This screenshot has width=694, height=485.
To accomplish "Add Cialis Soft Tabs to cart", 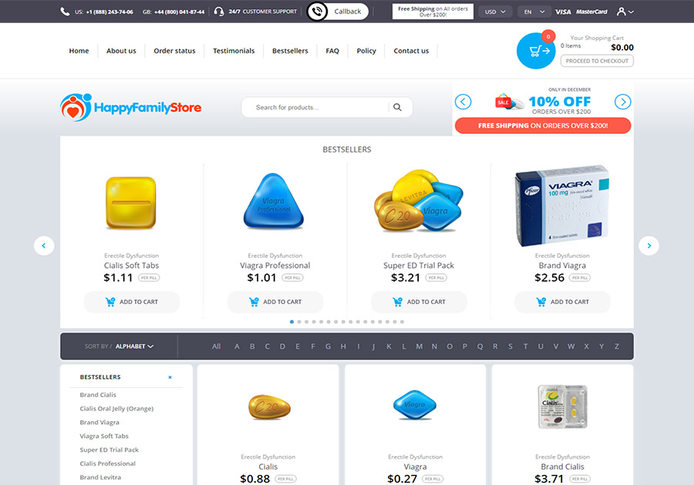I will [x=131, y=302].
